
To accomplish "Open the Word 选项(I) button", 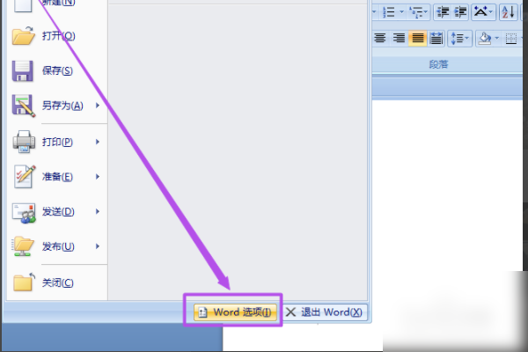I will point(235,312).
